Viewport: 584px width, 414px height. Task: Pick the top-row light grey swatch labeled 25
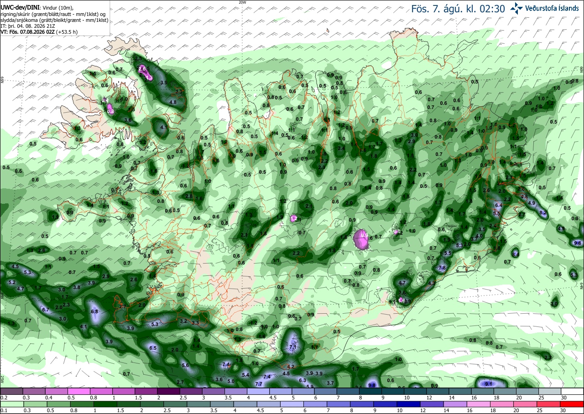pos(550,391)
